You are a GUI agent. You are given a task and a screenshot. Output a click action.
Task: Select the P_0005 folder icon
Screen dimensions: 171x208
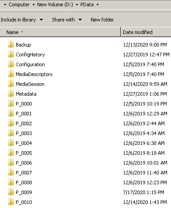(11, 153)
